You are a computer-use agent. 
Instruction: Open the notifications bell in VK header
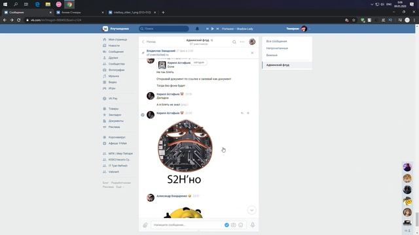(x=197, y=29)
